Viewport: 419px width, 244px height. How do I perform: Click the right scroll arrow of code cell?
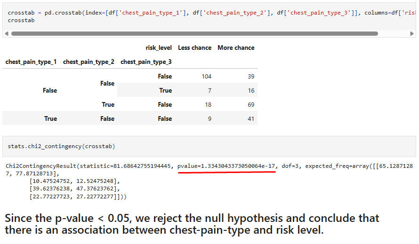click(x=412, y=34)
